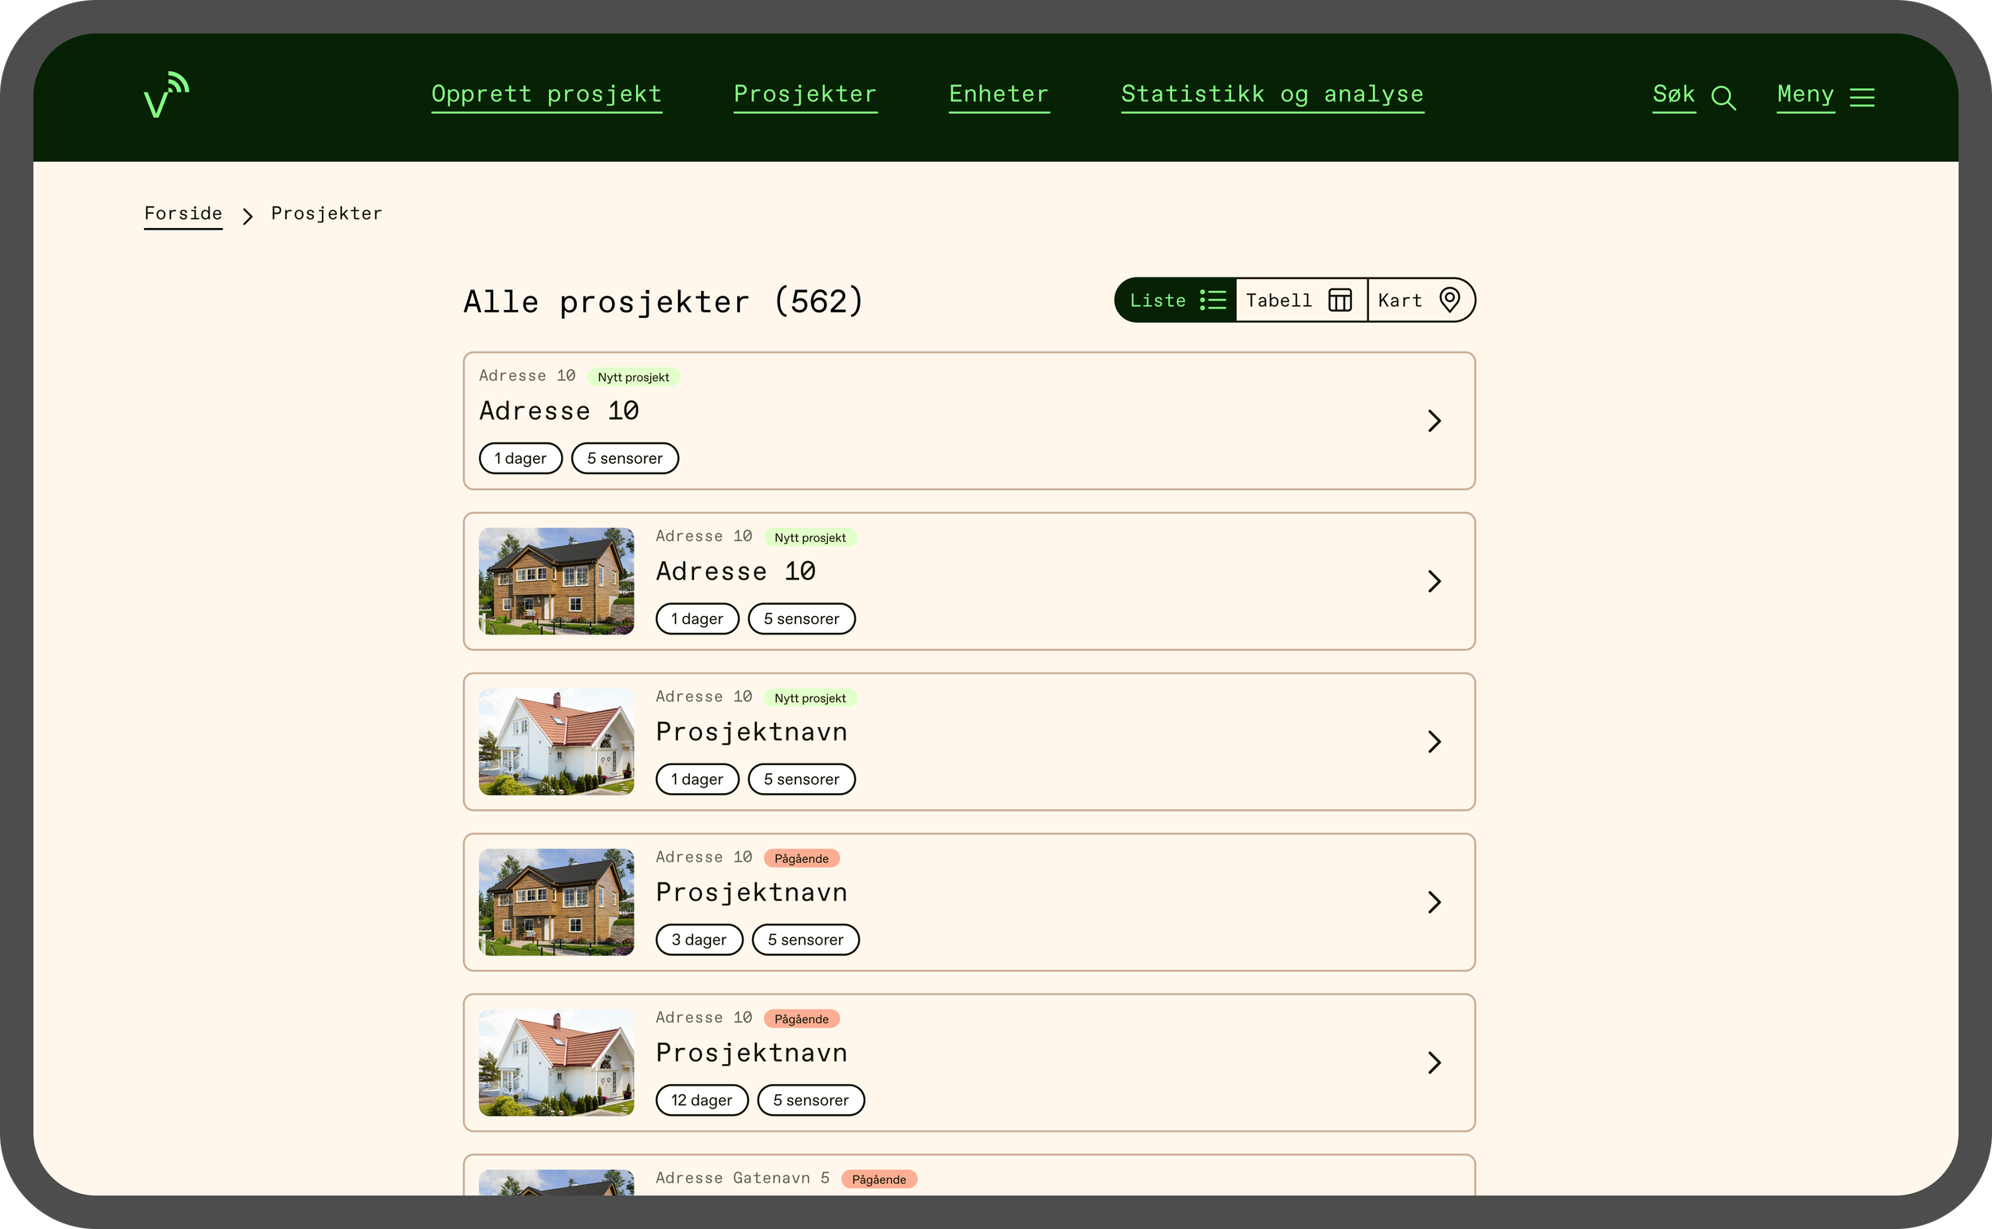The width and height of the screenshot is (1992, 1229).
Task: Click the breadcrumb chevron after Forside
Action: (248, 215)
